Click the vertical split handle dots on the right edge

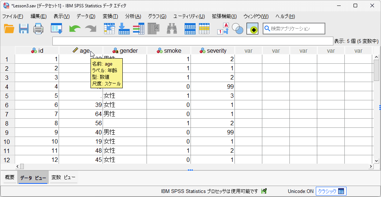tap(380, 107)
